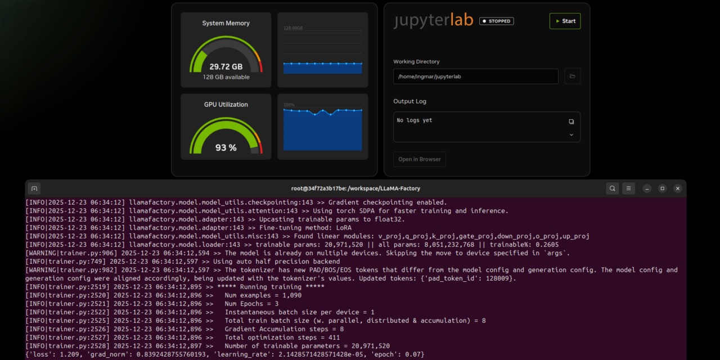
Task: Click the folder browse icon beside Working Directory
Action: coord(572,76)
